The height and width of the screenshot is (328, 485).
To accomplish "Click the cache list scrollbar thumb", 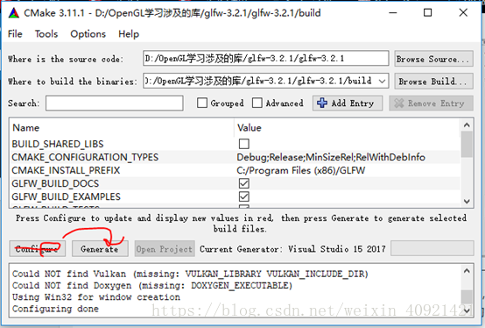I will click(x=467, y=144).
